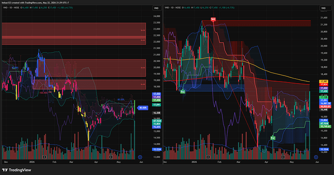The height and width of the screenshot is (175, 334).
Task: Click the right chart's VND 1D HOSE symbol legend
Action: click(x=173, y=8)
